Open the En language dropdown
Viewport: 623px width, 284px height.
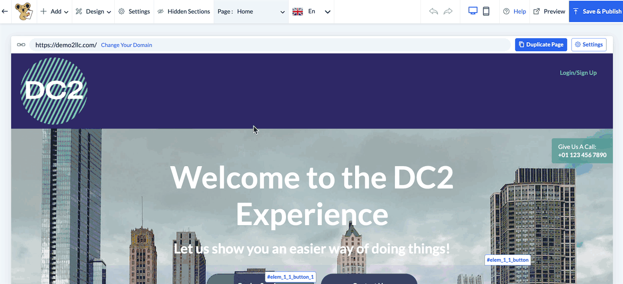tap(319, 12)
